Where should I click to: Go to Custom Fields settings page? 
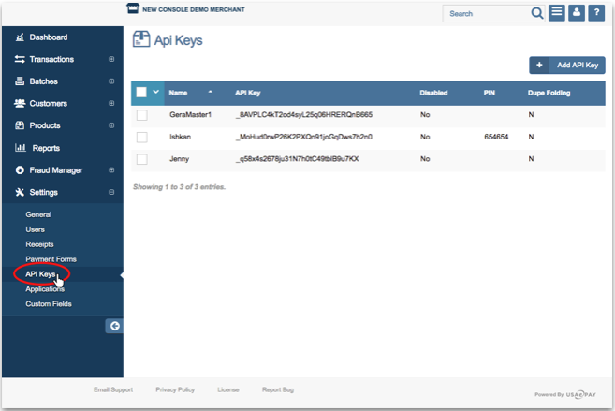[x=48, y=304]
